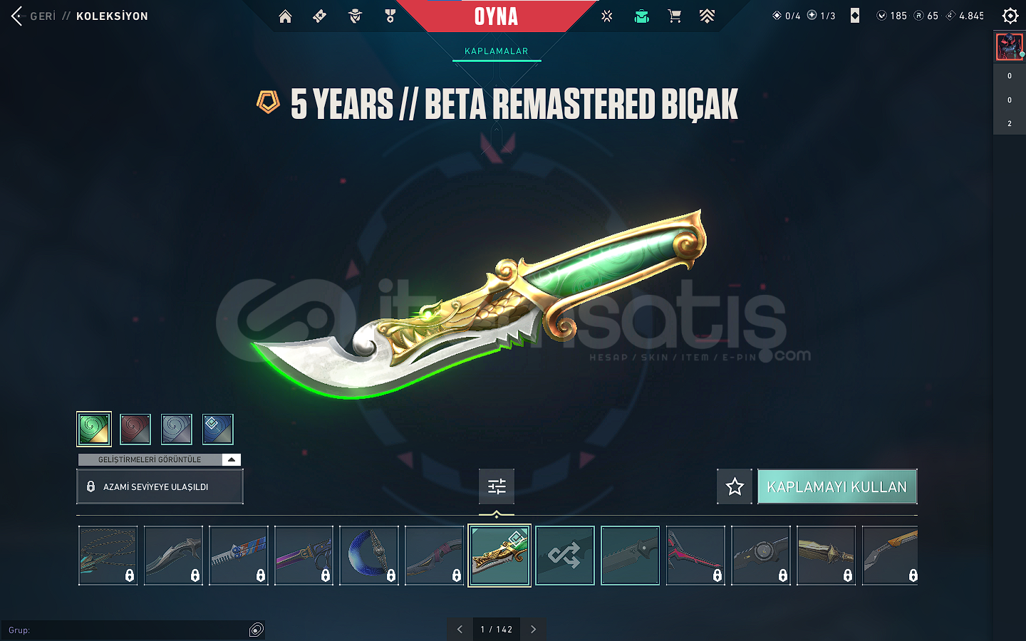Select the random shuffle skin tile

(565, 556)
